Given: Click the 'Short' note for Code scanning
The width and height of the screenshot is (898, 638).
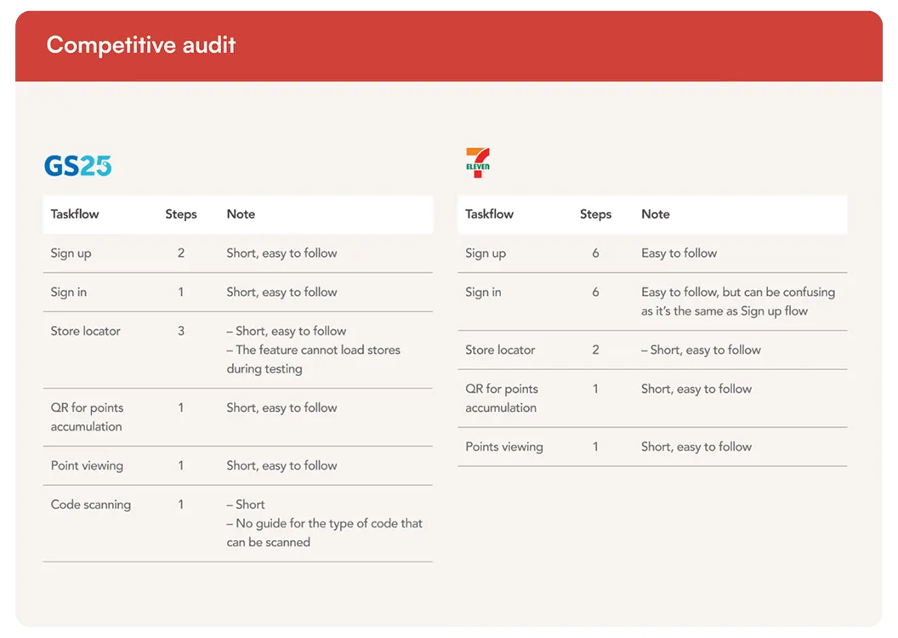Looking at the screenshot, I should coord(246,504).
